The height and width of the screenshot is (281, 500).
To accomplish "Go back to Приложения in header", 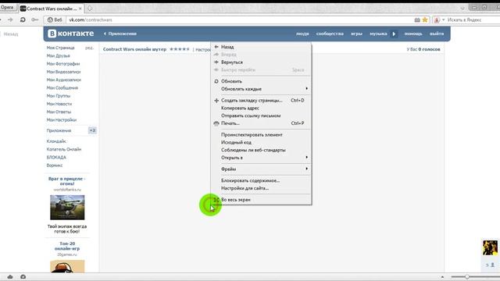I will (120, 34).
